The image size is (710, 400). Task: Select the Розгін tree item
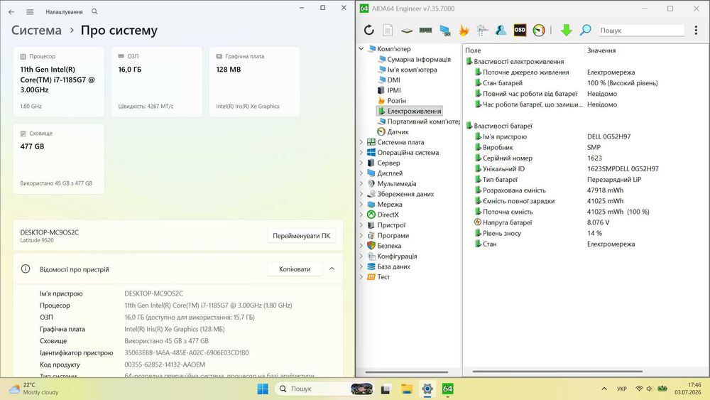(397, 101)
